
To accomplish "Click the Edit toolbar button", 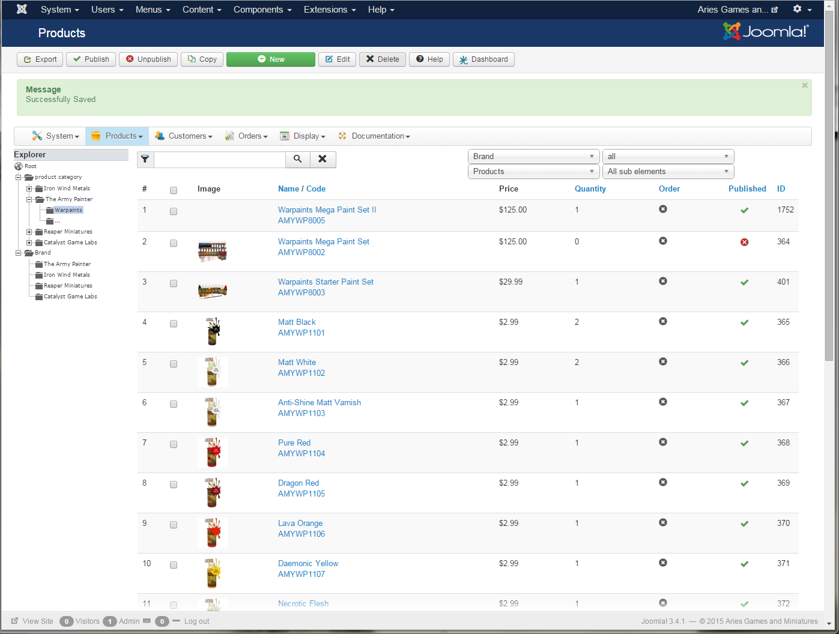I will [x=338, y=59].
